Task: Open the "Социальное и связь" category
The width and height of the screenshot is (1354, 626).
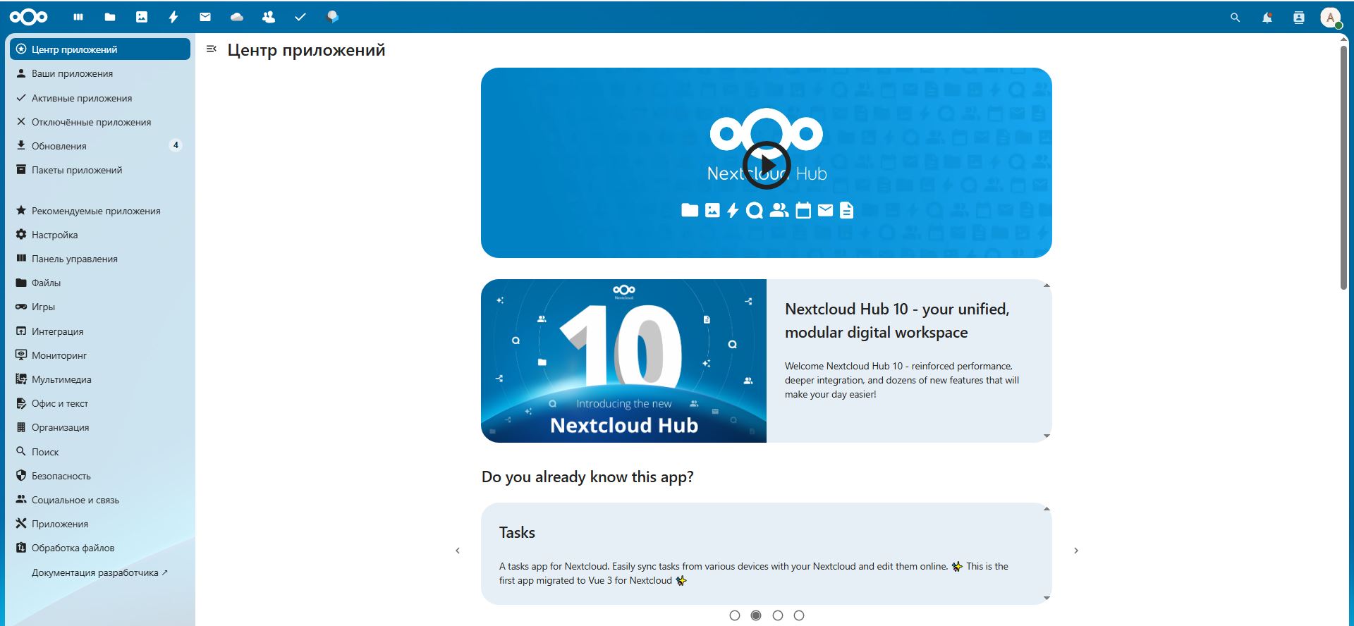Action: (x=100, y=500)
